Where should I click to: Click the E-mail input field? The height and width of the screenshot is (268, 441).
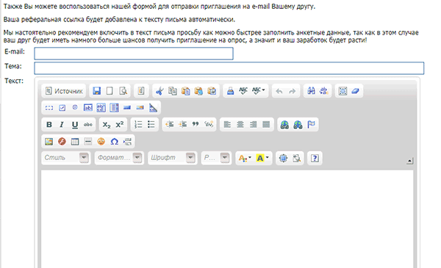coord(134,54)
